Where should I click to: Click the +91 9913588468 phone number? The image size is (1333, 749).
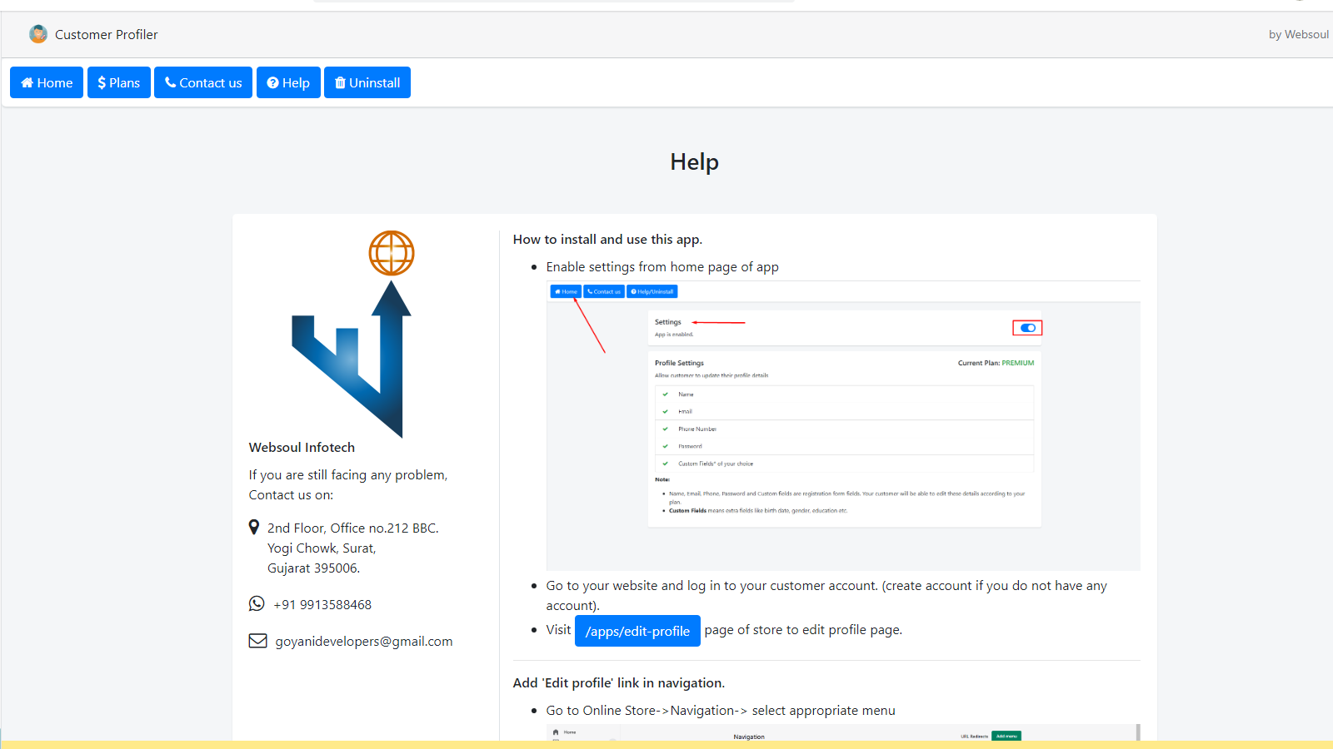322,605
